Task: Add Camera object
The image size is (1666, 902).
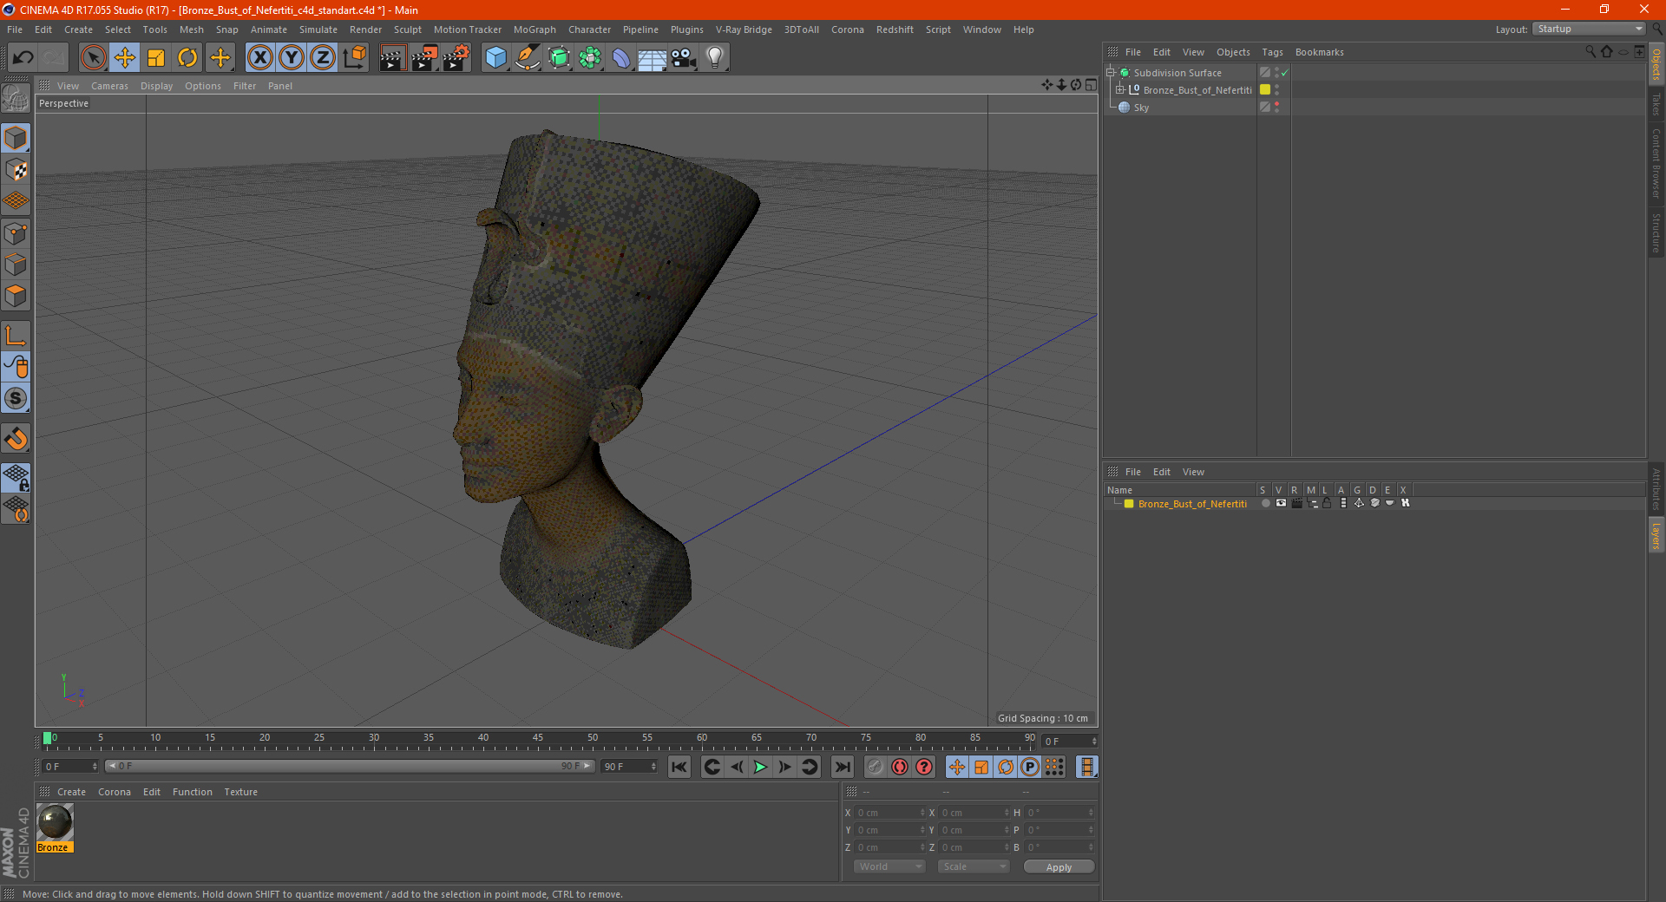Action: pyautogui.click(x=684, y=58)
